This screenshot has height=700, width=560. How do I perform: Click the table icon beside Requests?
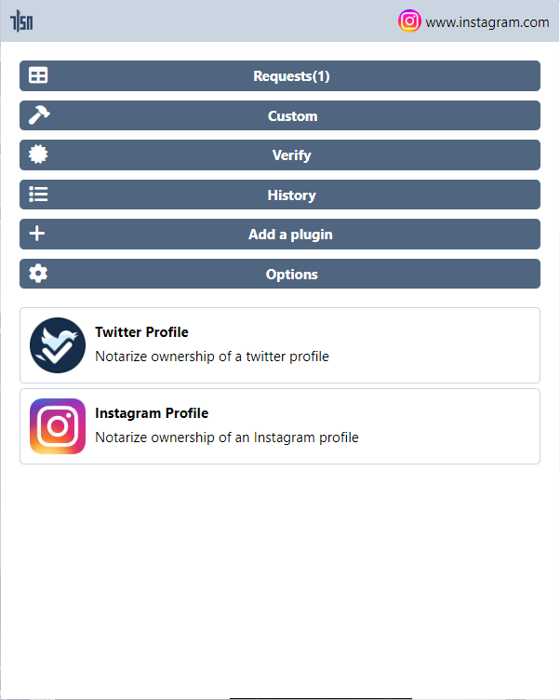click(38, 75)
